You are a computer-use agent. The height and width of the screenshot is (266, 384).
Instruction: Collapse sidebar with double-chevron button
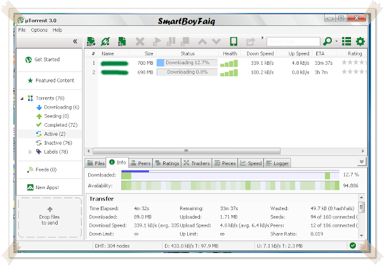tap(75, 41)
